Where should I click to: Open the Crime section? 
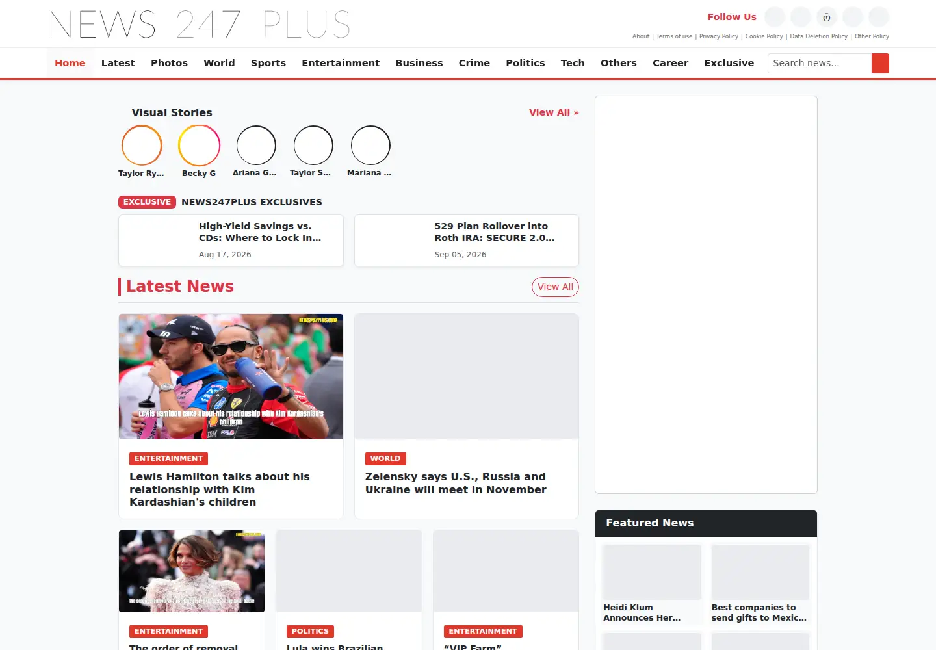click(474, 63)
